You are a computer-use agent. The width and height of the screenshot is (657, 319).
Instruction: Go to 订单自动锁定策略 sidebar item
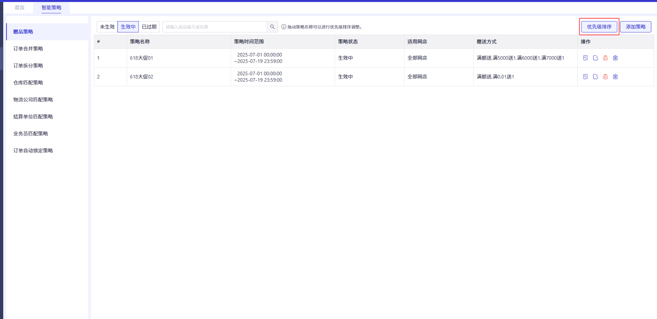click(47, 151)
